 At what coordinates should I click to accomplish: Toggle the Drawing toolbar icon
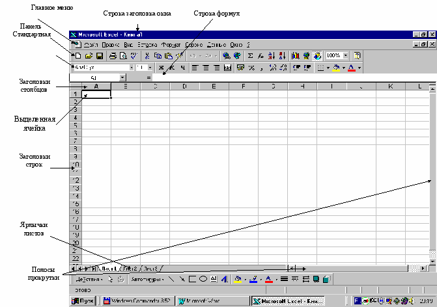click(317, 56)
